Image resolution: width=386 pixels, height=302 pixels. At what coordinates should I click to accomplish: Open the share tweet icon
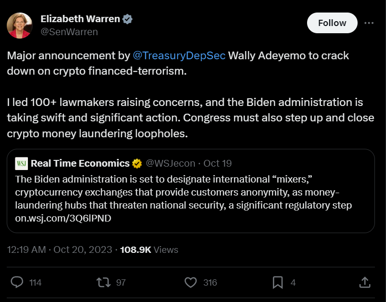[x=365, y=282]
